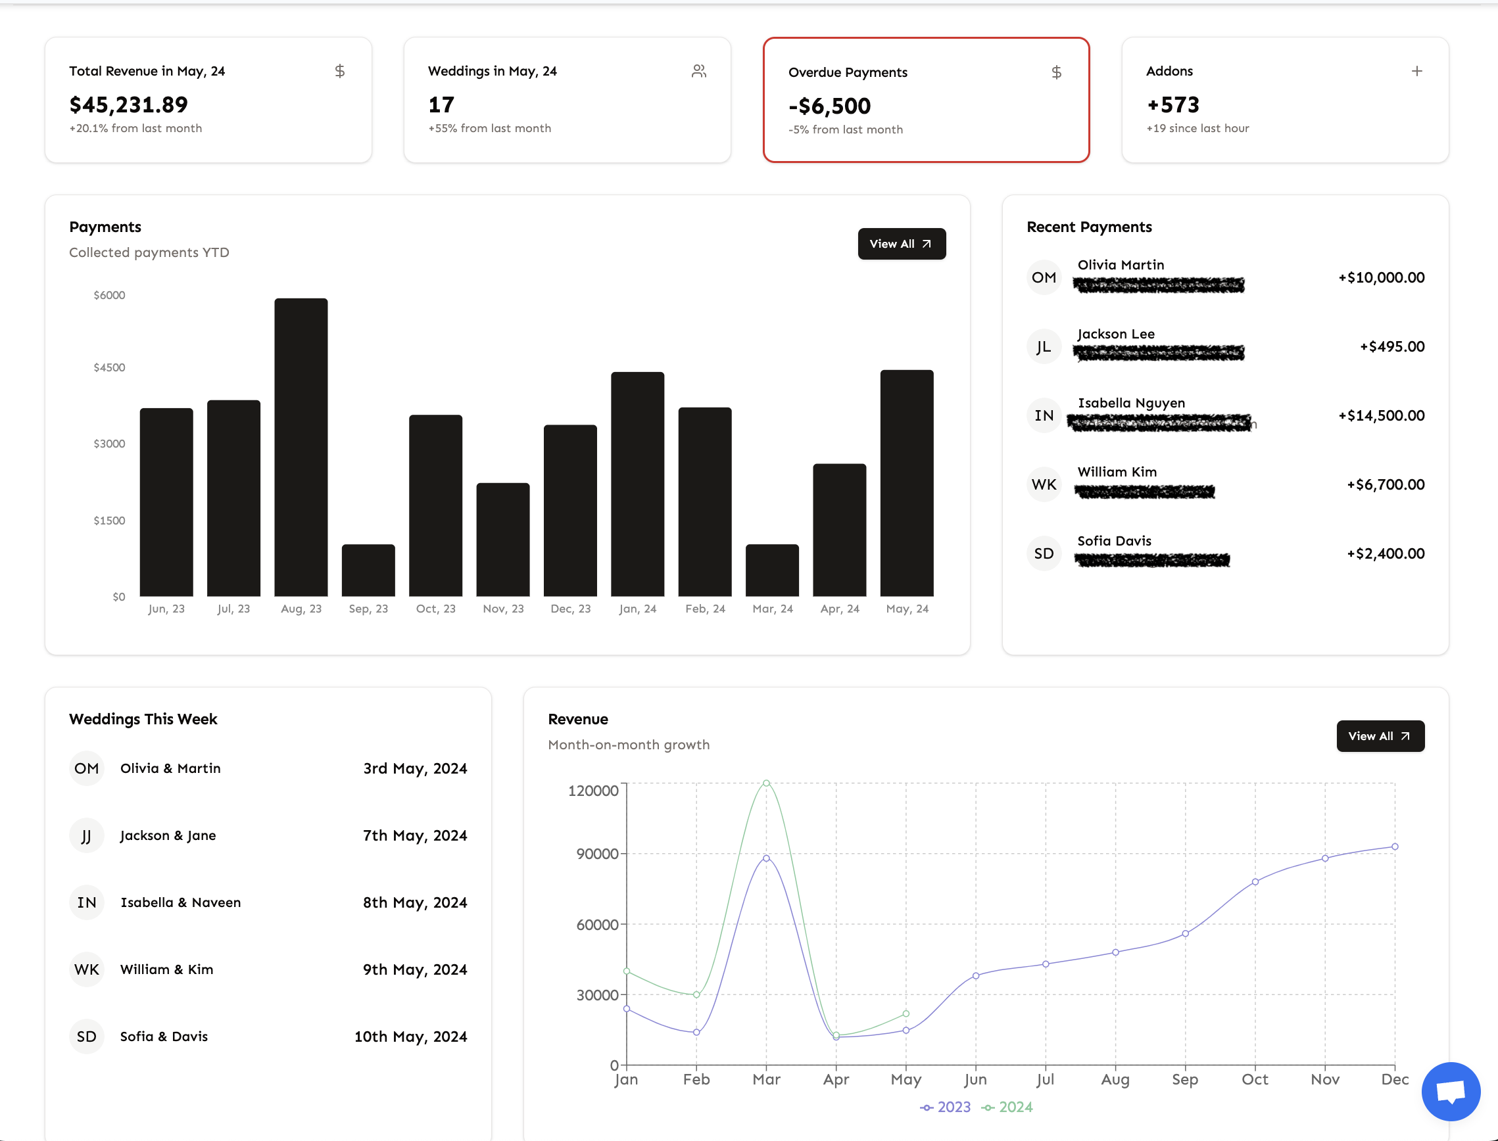Click William Kim payment name
The image size is (1498, 1141).
point(1117,472)
